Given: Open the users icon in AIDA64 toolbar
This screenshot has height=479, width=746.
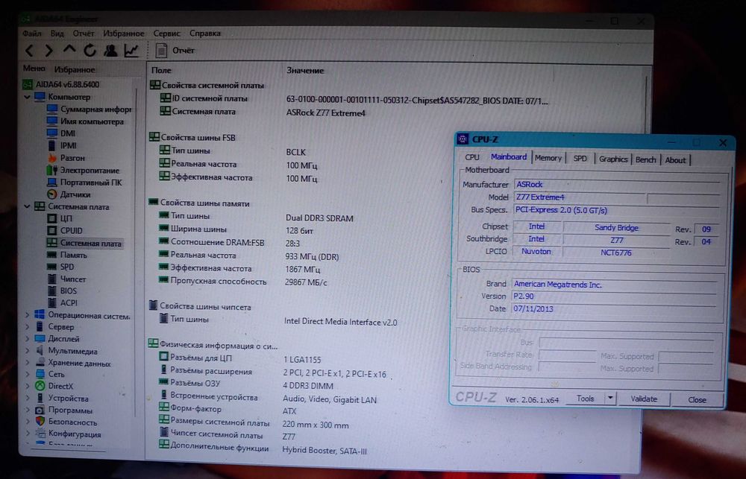Looking at the screenshot, I should pyautogui.click(x=110, y=50).
